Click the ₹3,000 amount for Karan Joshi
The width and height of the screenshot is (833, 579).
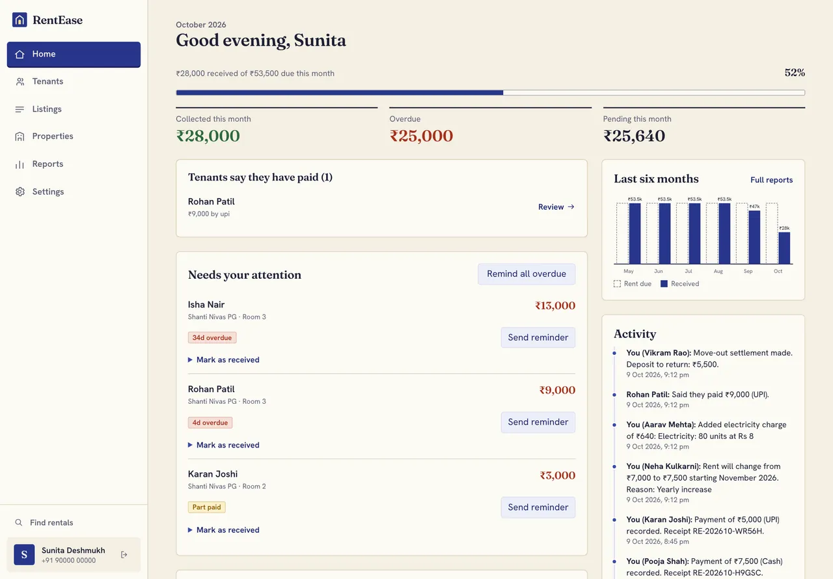(x=558, y=475)
